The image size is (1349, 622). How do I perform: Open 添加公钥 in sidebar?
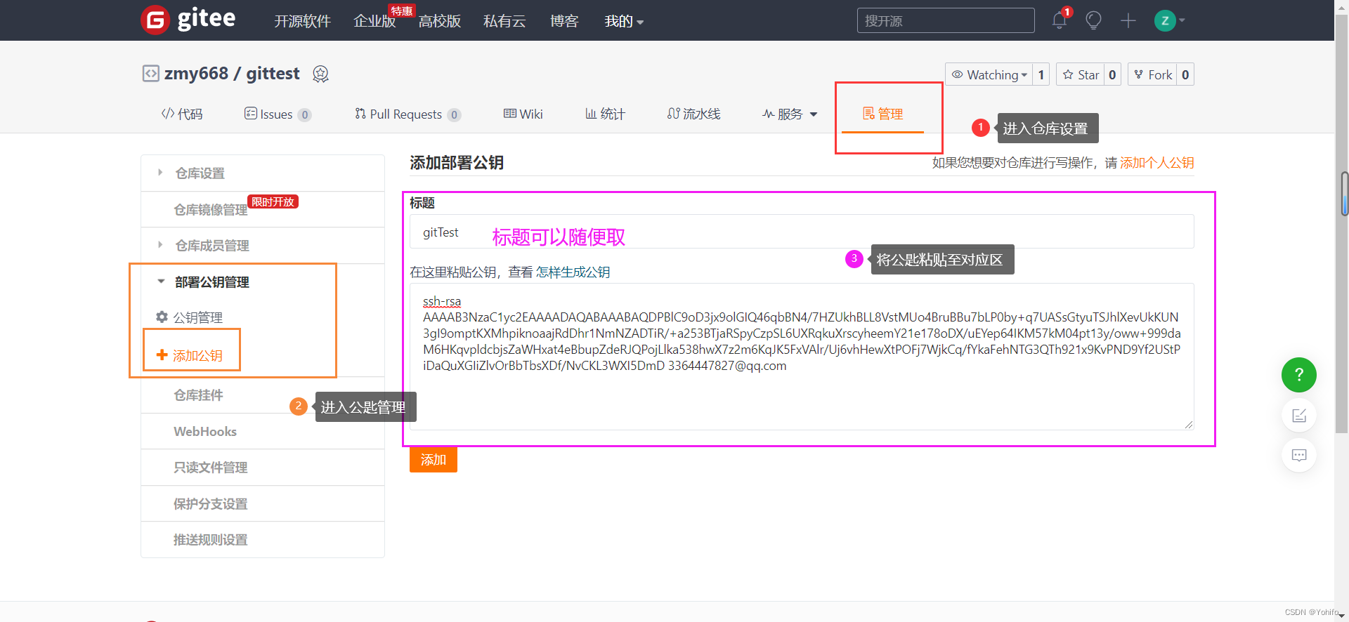click(x=197, y=356)
